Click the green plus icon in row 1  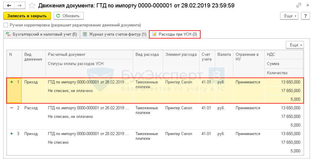point(12,82)
